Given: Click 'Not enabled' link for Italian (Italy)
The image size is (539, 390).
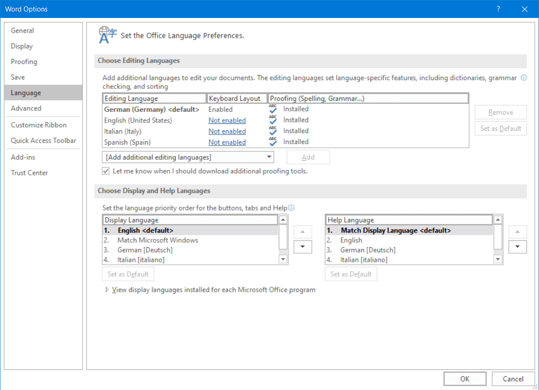Looking at the screenshot, I should pos(227,131).
